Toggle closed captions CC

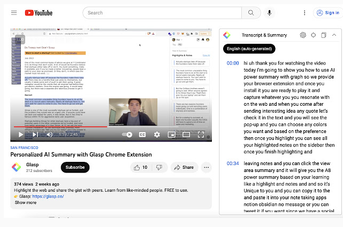142,135
